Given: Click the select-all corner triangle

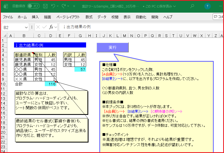Looking at the screenshot, I should tap(5, 35).
